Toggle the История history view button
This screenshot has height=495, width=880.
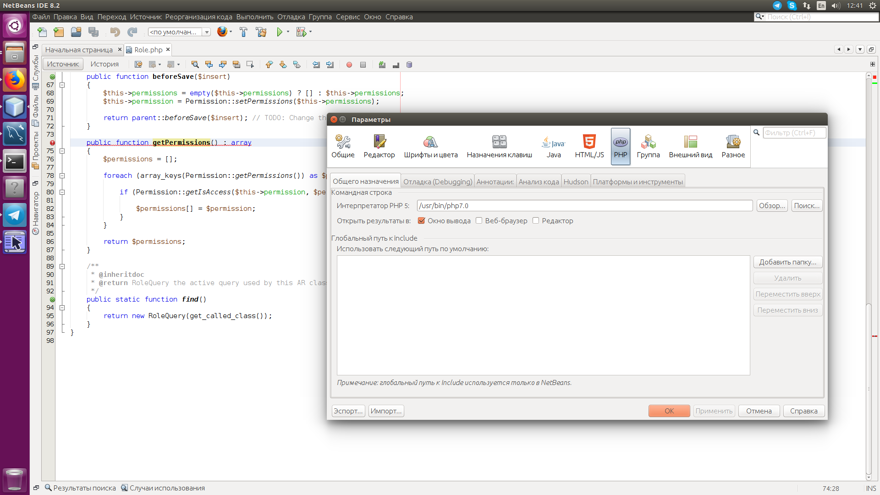pyautogui.click(x=104, y=64)
